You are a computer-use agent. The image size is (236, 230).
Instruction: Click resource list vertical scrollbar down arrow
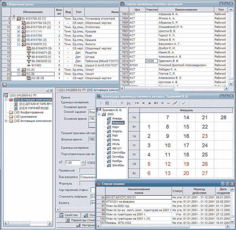[231, 83]
